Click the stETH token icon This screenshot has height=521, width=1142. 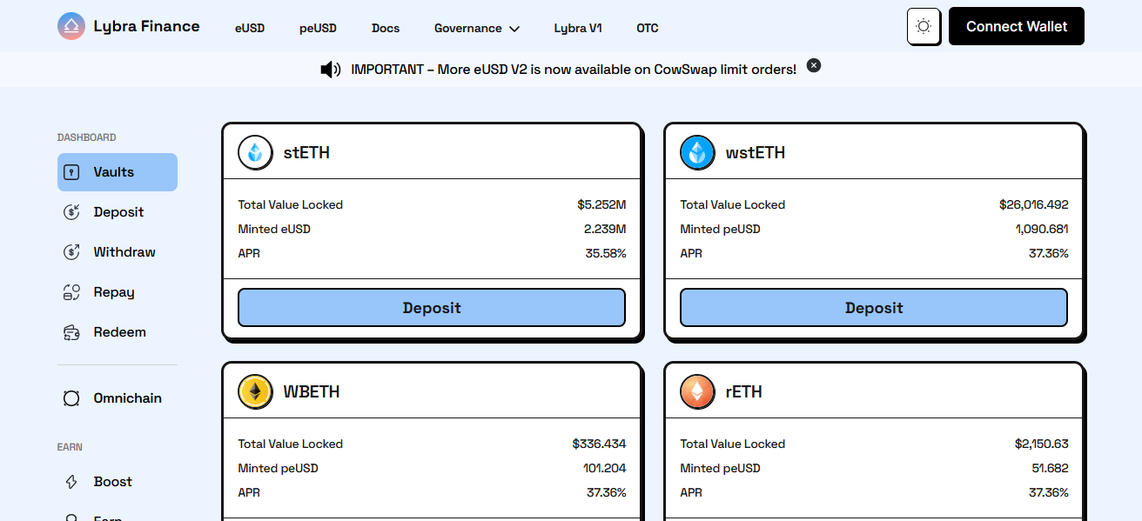coord(256,153)
